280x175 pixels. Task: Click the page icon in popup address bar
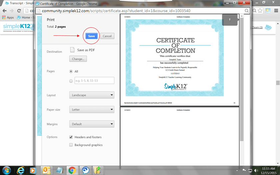[x=39, y=11]
